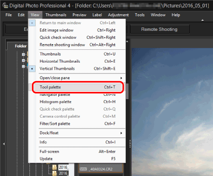Collapse the left pane arrow
The image size is (213, 176).
(x=4, y=144)
